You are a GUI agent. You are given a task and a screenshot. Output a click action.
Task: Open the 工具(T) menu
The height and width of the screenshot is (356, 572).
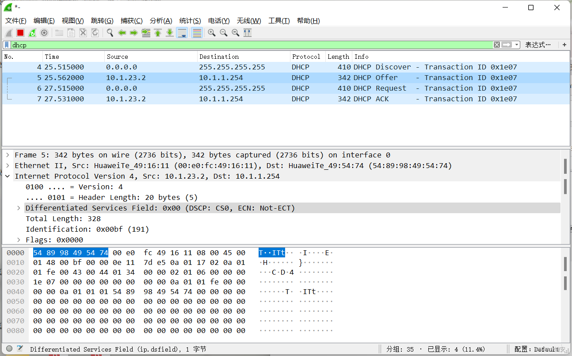click(279, 21)
